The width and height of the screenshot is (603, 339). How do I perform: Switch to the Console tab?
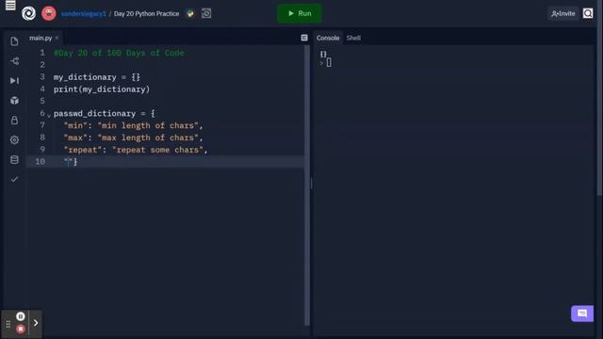pyautogui.click(x=328, y=38)
